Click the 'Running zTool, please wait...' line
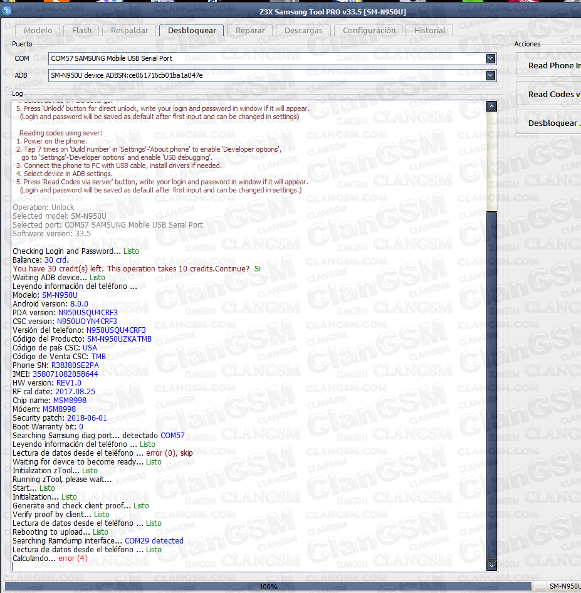The width and height of the screenshot is (581, 593). tap(62, 480)
